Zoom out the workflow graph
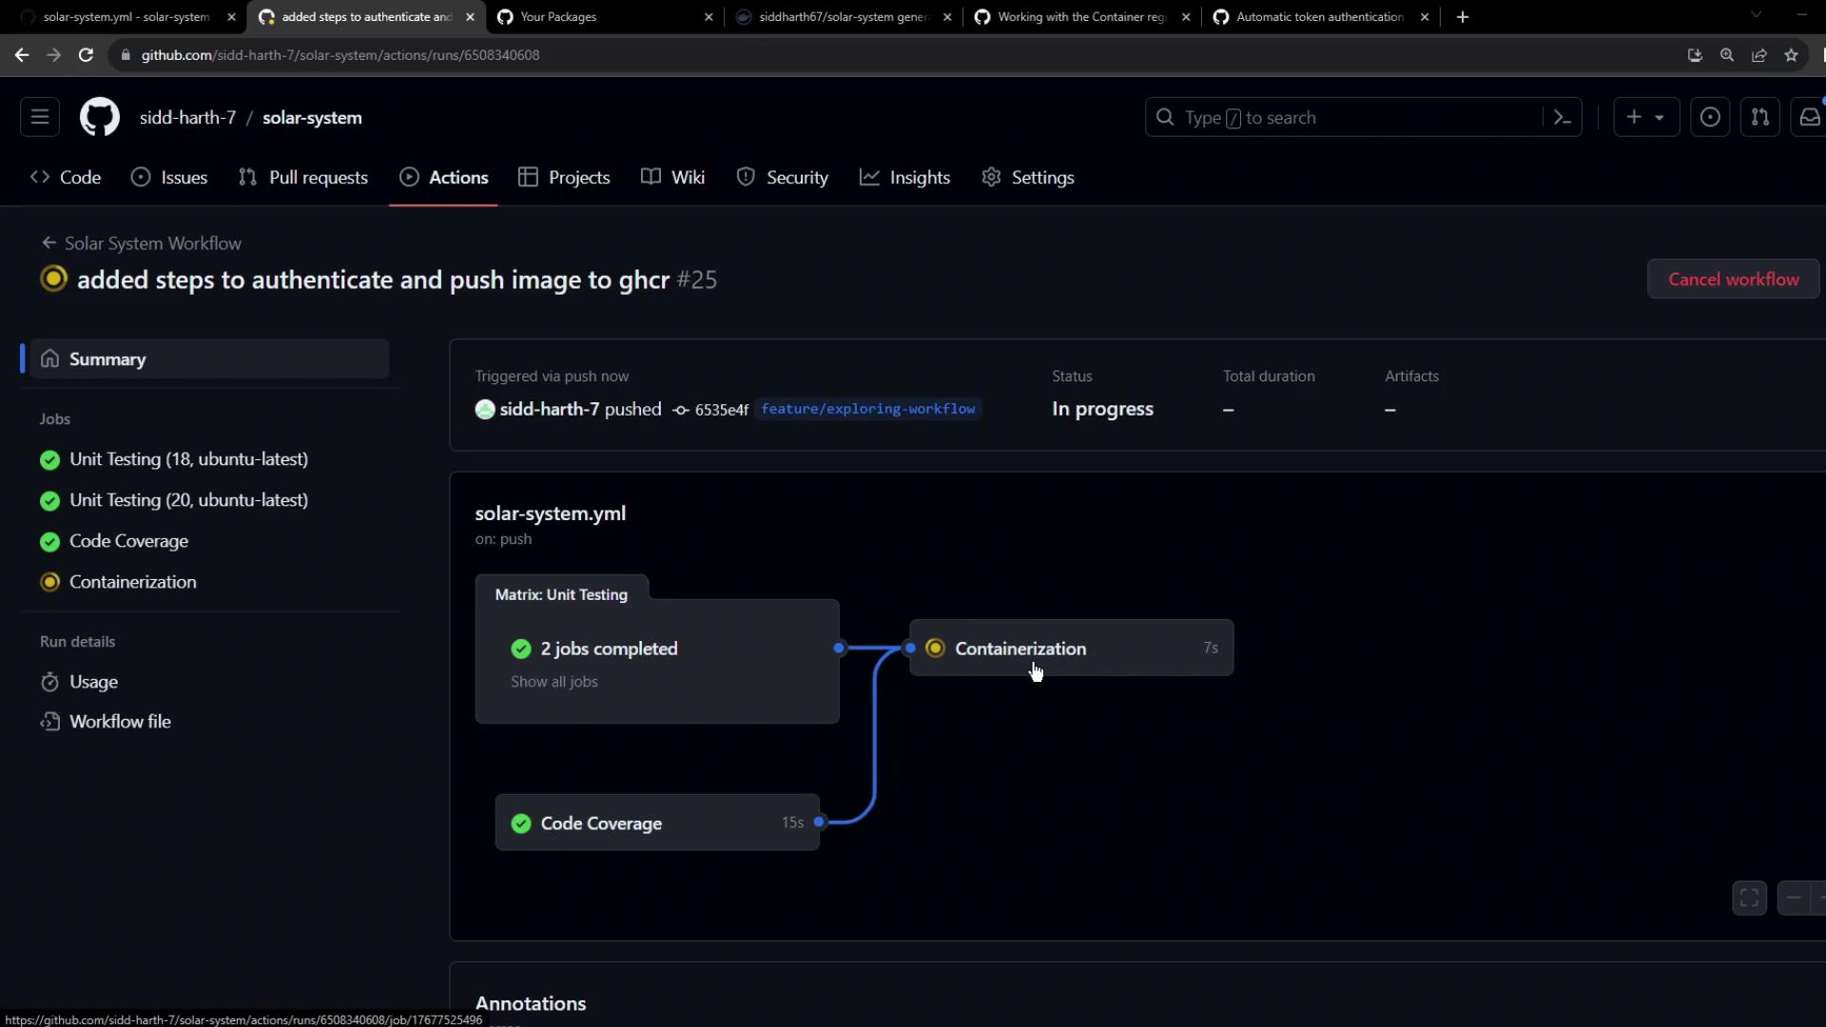 (x=1794, y=898)
